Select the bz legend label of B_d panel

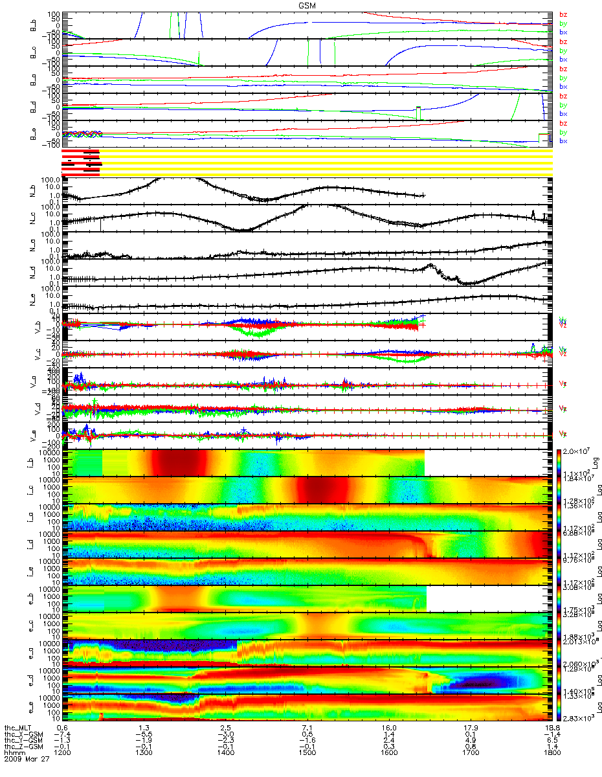(x=563, y=96)
